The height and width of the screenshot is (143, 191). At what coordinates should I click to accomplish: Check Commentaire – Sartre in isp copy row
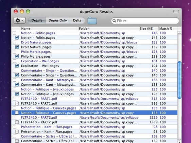pos(17,141)
